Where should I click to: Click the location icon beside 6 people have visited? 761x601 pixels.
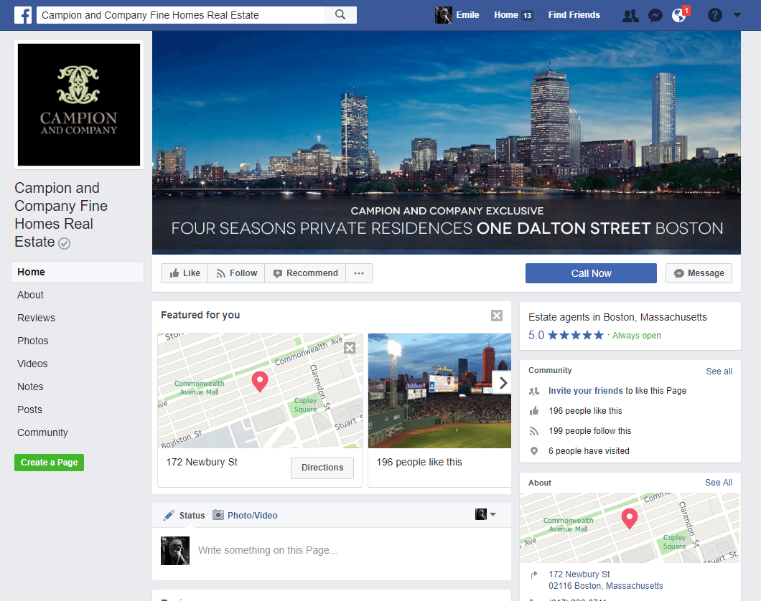534,450
